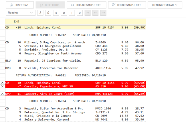This screenshot has height=122, width=186.
Task: Select the Ø non-blank mask icon
Action: coord(64,13)
